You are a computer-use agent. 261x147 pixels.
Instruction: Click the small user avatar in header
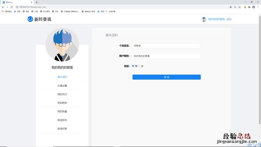(x=204, y=19)
